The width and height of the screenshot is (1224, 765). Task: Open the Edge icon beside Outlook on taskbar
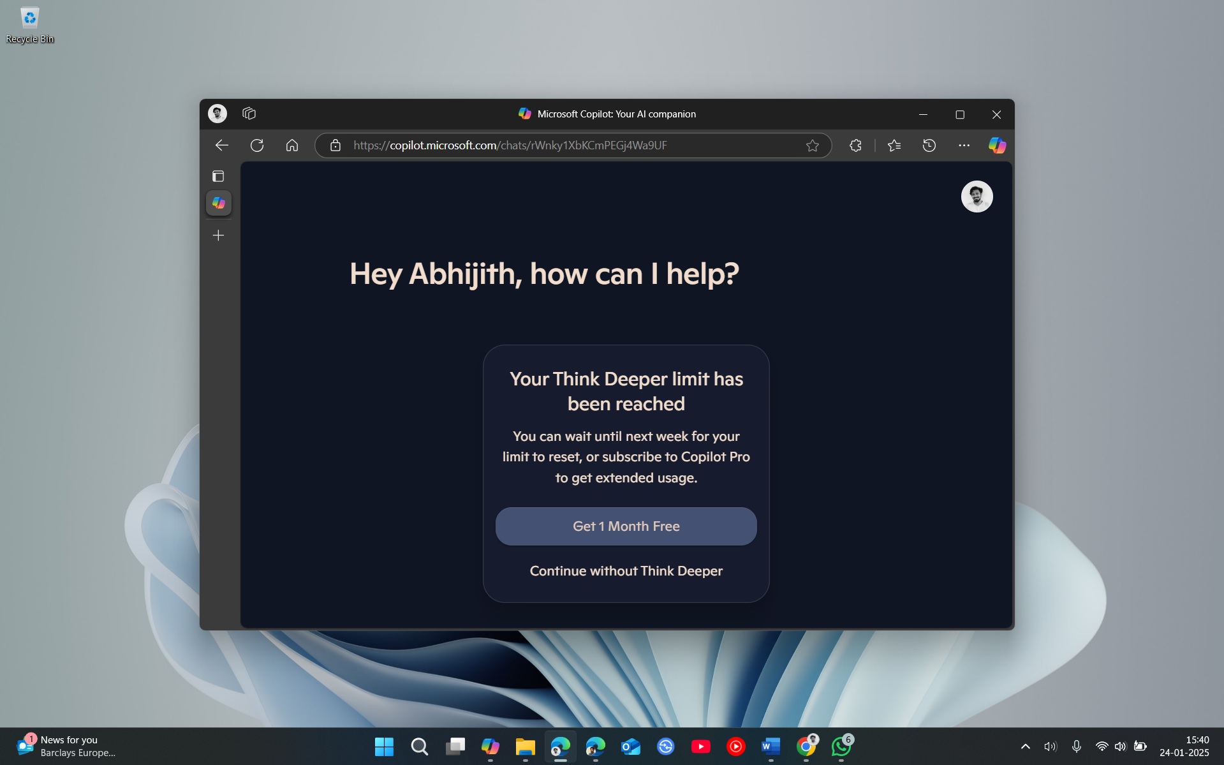click(595, 746)
